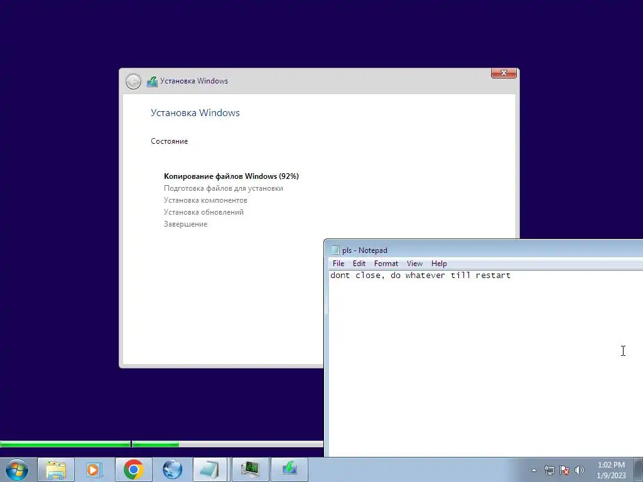The image size is (643, 482).
Task: Click the 'pls - Notepad' title bar
Action: click(484, 250)
